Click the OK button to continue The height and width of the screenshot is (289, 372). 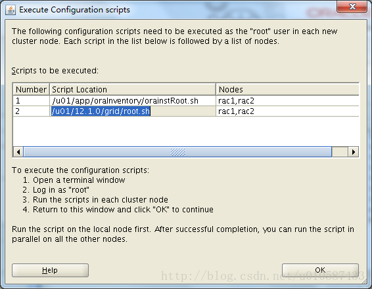click(320, 270)
